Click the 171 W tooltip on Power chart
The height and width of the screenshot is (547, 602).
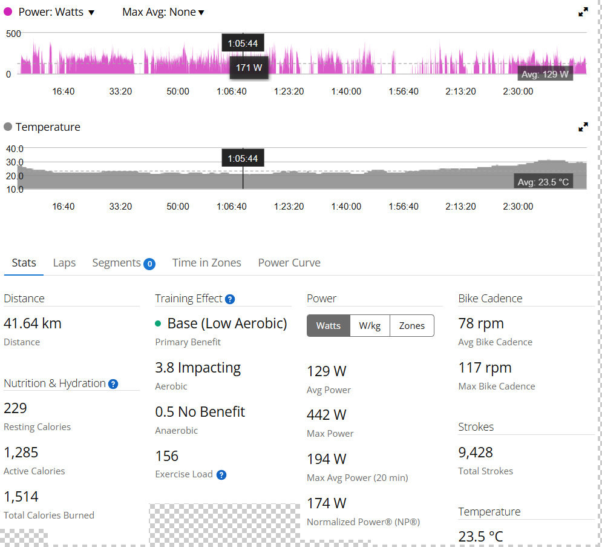pyautogui.click(x=249, y=68)
